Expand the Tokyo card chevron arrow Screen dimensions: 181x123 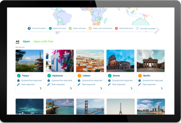(x=41, y=88)
